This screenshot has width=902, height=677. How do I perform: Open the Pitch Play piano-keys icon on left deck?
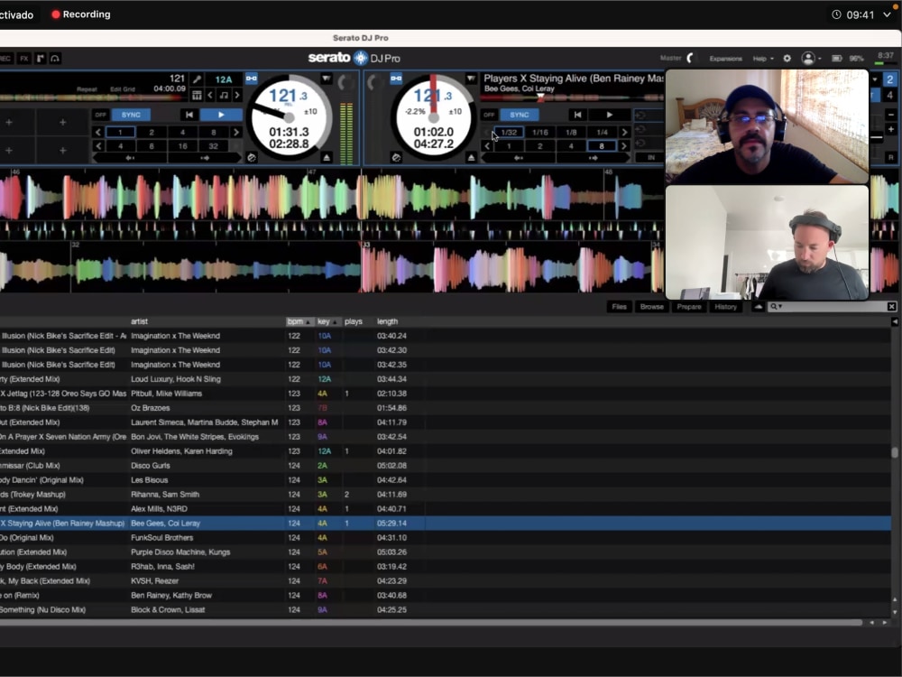(x=197, y=95)
